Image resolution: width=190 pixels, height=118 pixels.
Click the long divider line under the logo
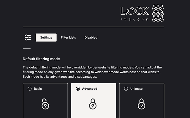pos(94,27)
